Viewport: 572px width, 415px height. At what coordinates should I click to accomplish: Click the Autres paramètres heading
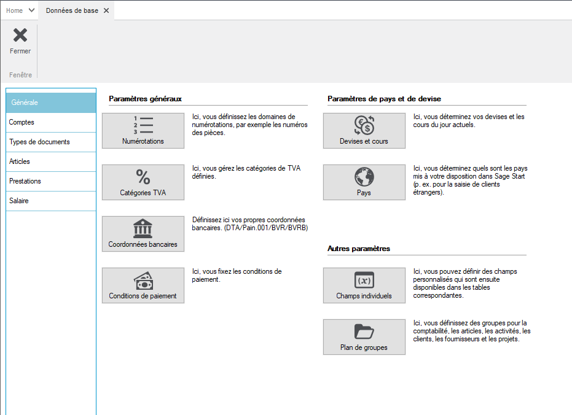(359, 249)
